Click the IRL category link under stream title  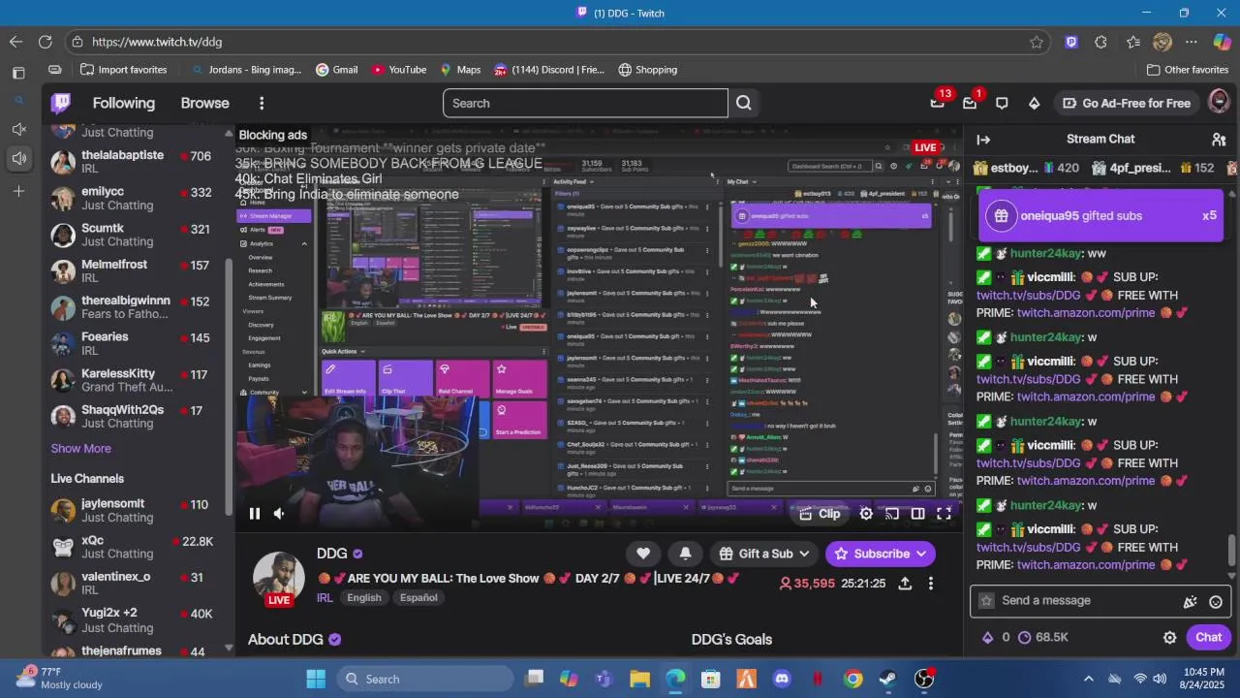pyautogui.click(x=325, y=598)
